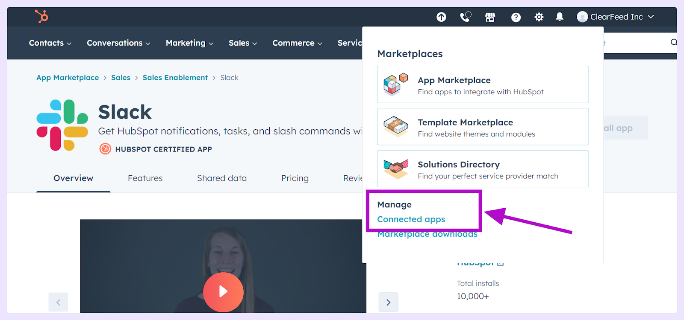Click 'Find website themes and modules' text
Image resolution: width=684 pixels, height=320 pixels.
click(476, 134)
